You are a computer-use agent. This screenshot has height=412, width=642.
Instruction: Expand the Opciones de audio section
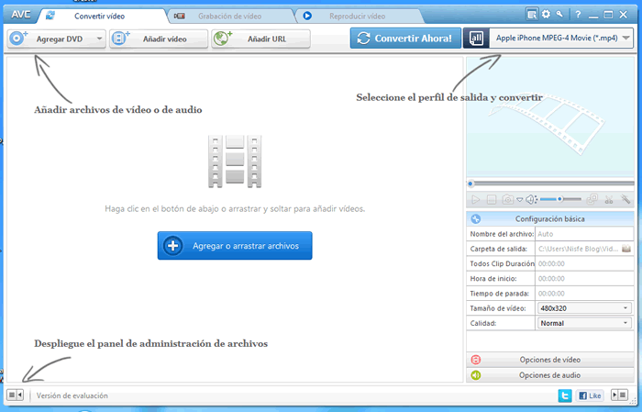[548, 374]
